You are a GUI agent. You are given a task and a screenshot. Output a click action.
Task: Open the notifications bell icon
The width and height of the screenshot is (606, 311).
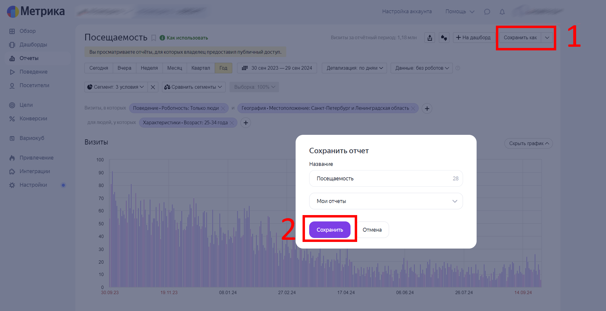[502, 12]
